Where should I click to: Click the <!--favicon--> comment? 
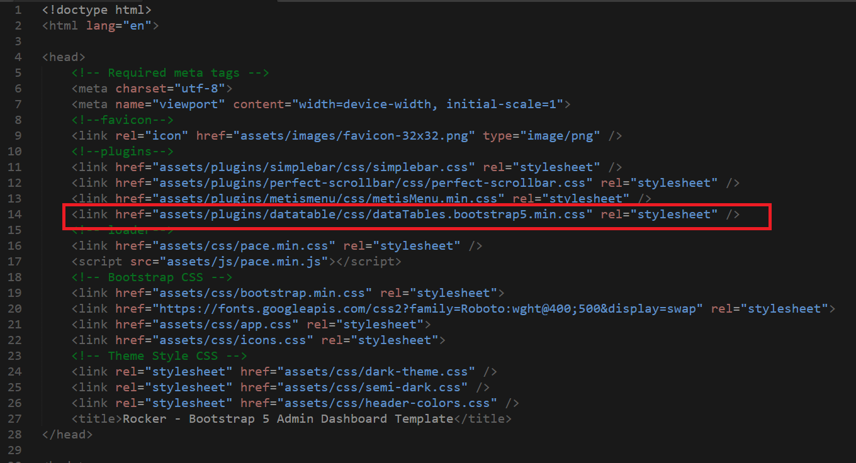tap(123, 120)
